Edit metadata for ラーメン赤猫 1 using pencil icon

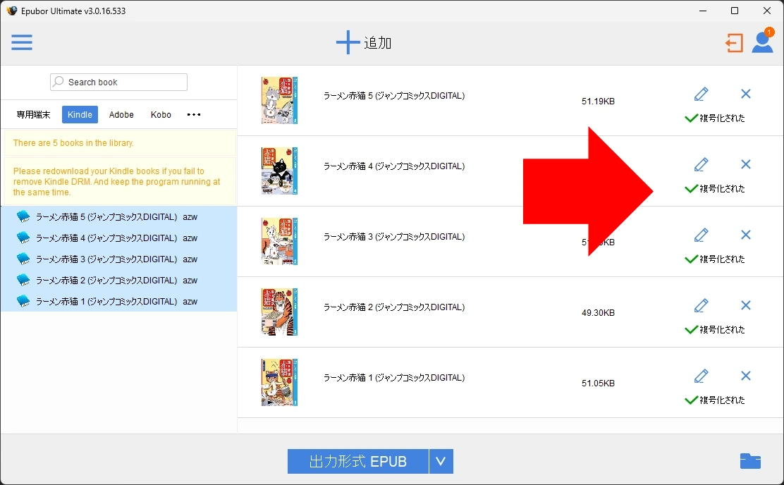(x=701, y=376)
